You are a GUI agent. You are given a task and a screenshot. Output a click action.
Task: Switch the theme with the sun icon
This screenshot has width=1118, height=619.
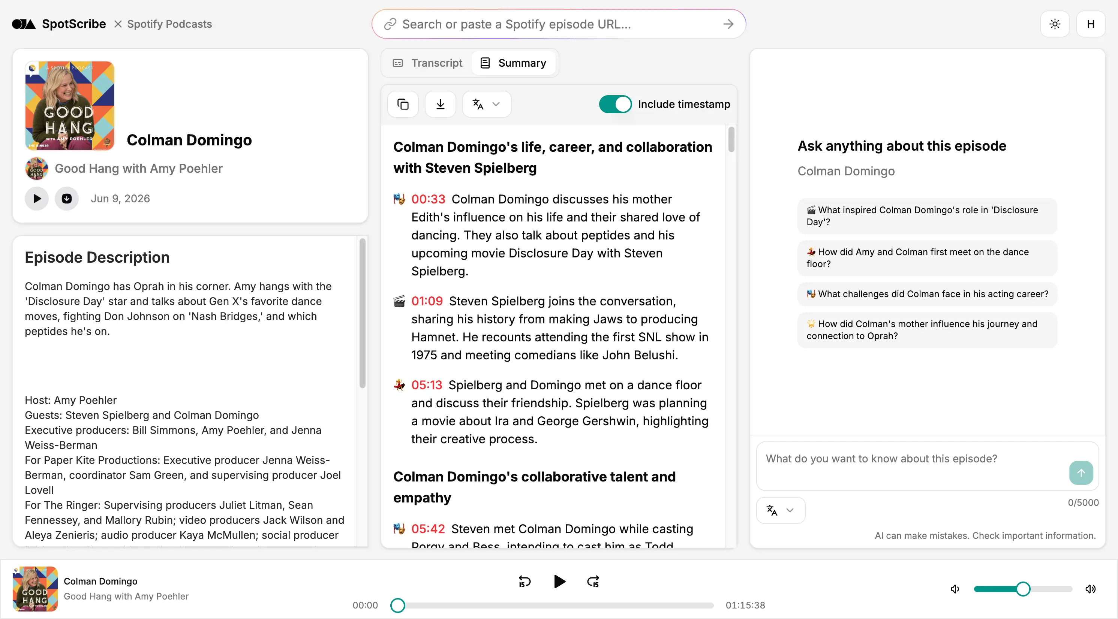click(x=1055, y=24)
